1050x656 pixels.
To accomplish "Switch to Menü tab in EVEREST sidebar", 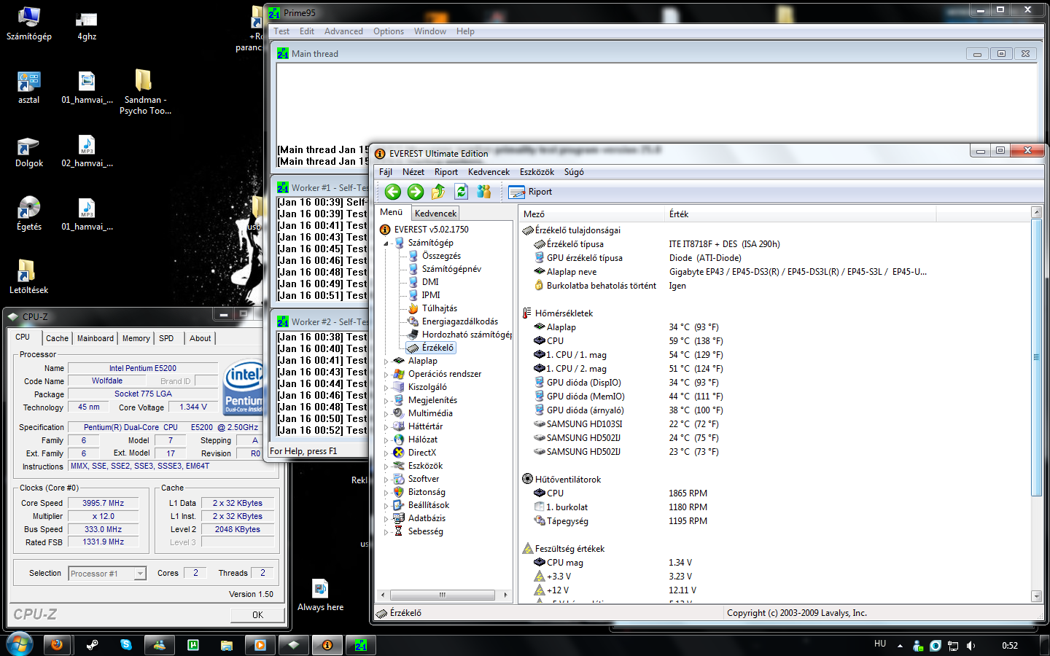I will (x=392, y=212).
